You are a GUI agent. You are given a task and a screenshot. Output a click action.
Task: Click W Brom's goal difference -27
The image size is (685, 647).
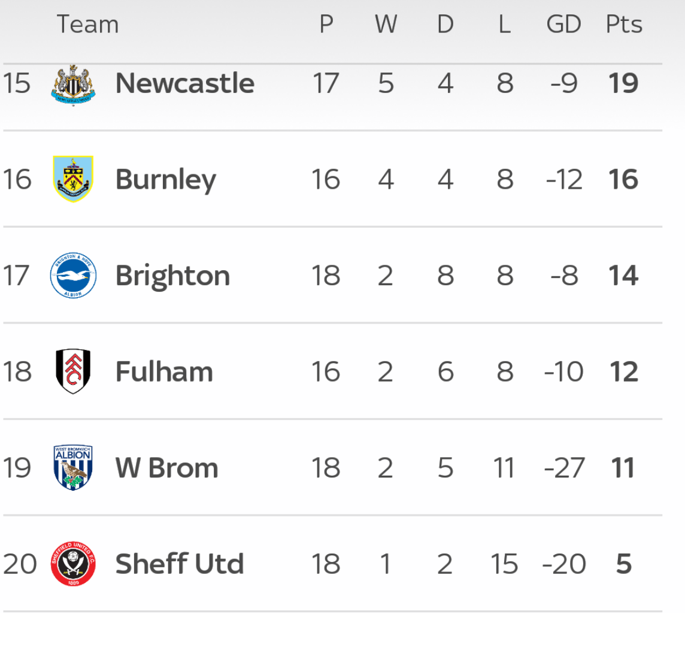(564, 468)
